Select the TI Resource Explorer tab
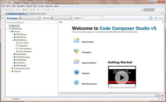166x102 pixels. pos(16,14)
